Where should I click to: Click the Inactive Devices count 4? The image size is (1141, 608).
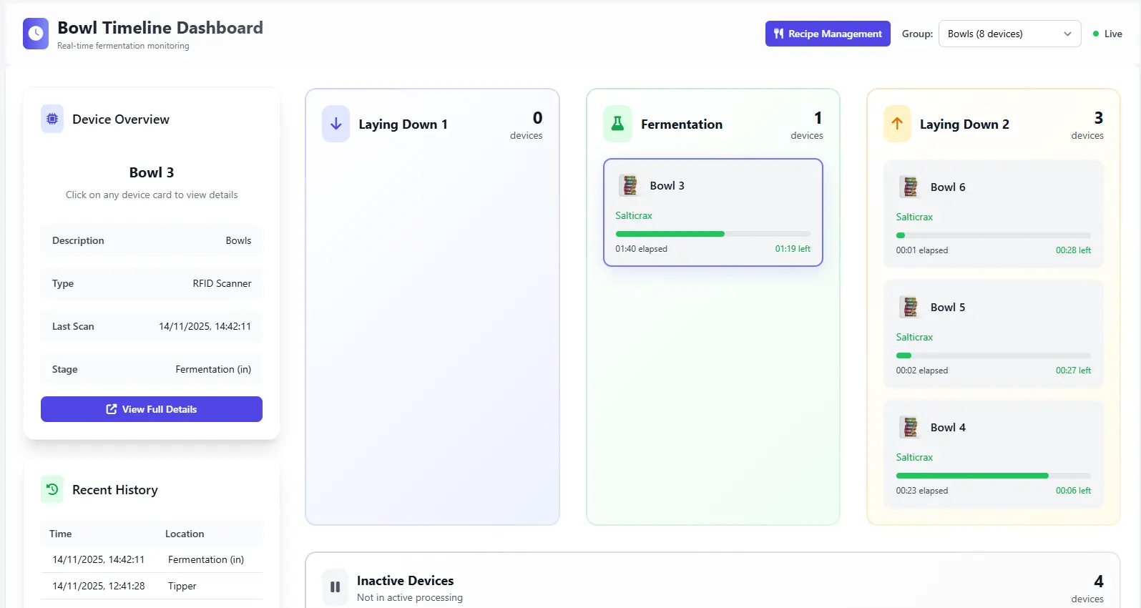pyautogui.click(x=1098, y=581)
